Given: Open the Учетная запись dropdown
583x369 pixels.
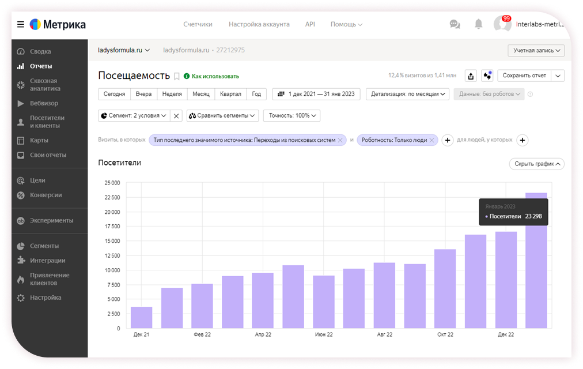Looking at the screenshot, I should click(536, 51).
